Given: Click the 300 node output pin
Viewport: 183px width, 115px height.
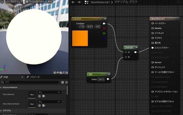Looking at the screenshot, I should tap(108, 79).
